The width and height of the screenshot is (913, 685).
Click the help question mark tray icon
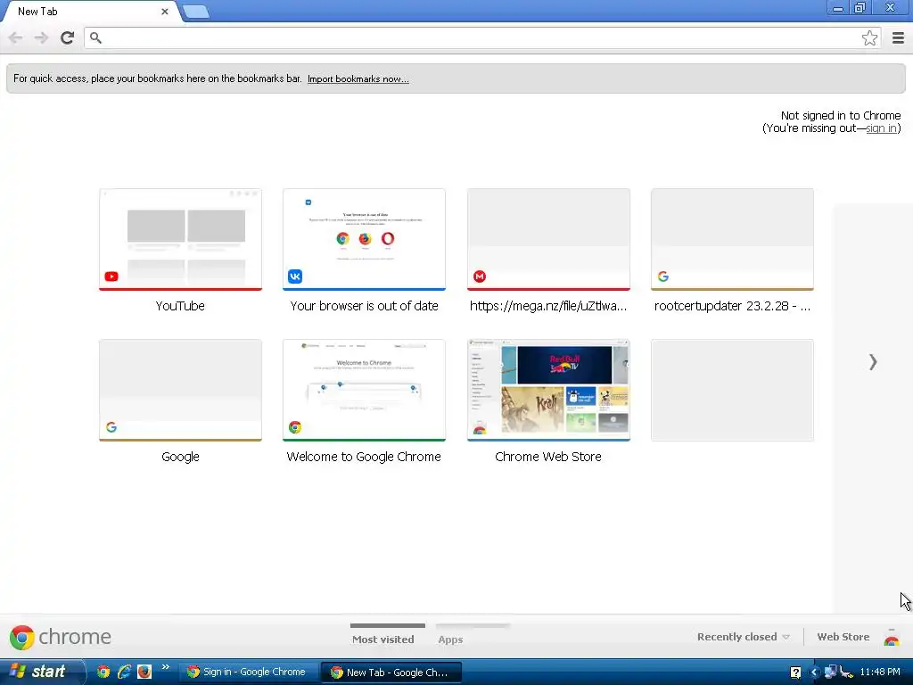point(794,673)
